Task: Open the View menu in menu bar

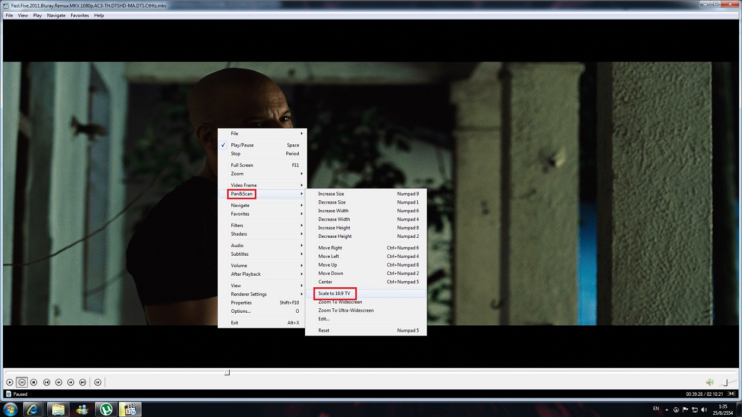Action: (23, 15)
